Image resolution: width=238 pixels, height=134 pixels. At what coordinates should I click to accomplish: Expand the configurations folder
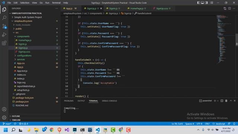pos(15,55)
